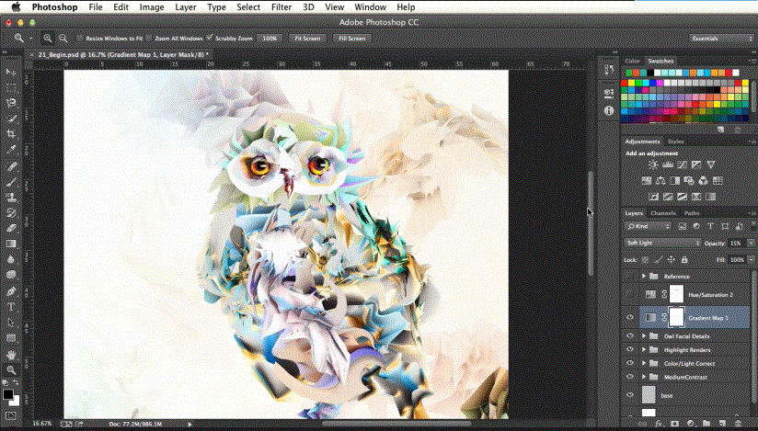Open the Soft Light blend mode dropdown

pos(661,243)
